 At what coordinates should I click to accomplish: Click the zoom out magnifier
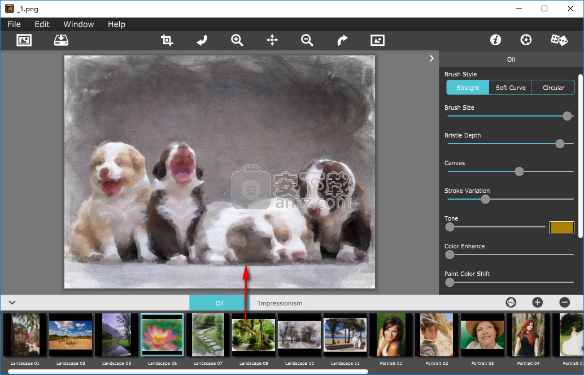coord(307,40)
